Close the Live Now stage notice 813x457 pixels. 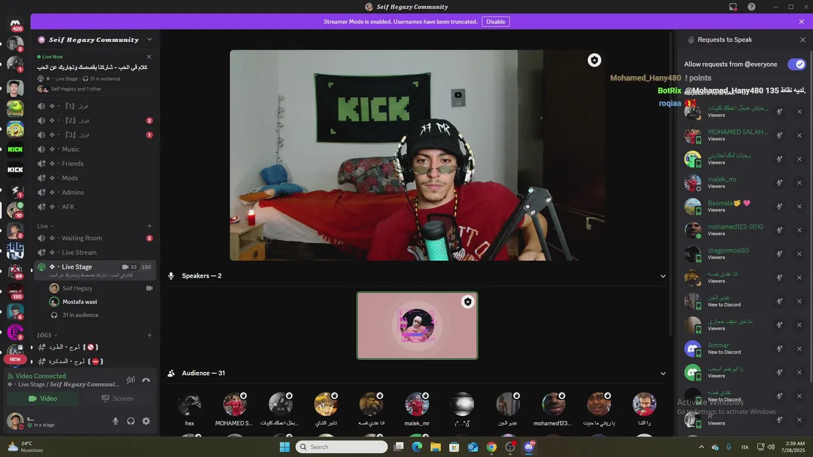(x=149, y=56)
